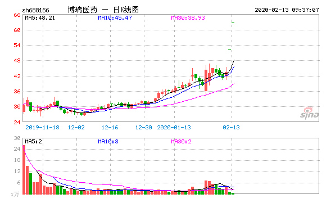Click the 2019-11-18 date label
The width and height of the screenshot is (331, 203).
(x=43, y=128)
